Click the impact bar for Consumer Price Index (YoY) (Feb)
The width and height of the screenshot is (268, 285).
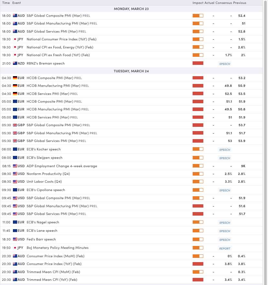point(198,264)
